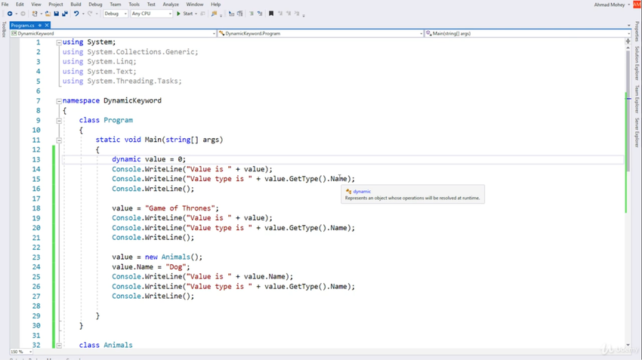The width and height of the screenshot is (642, 360).
Task: Uncomment the selected lines icon
Action: [260, 14]
